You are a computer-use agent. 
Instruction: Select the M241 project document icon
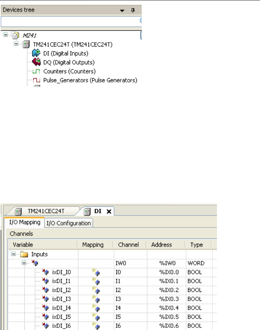pos(16,35)
